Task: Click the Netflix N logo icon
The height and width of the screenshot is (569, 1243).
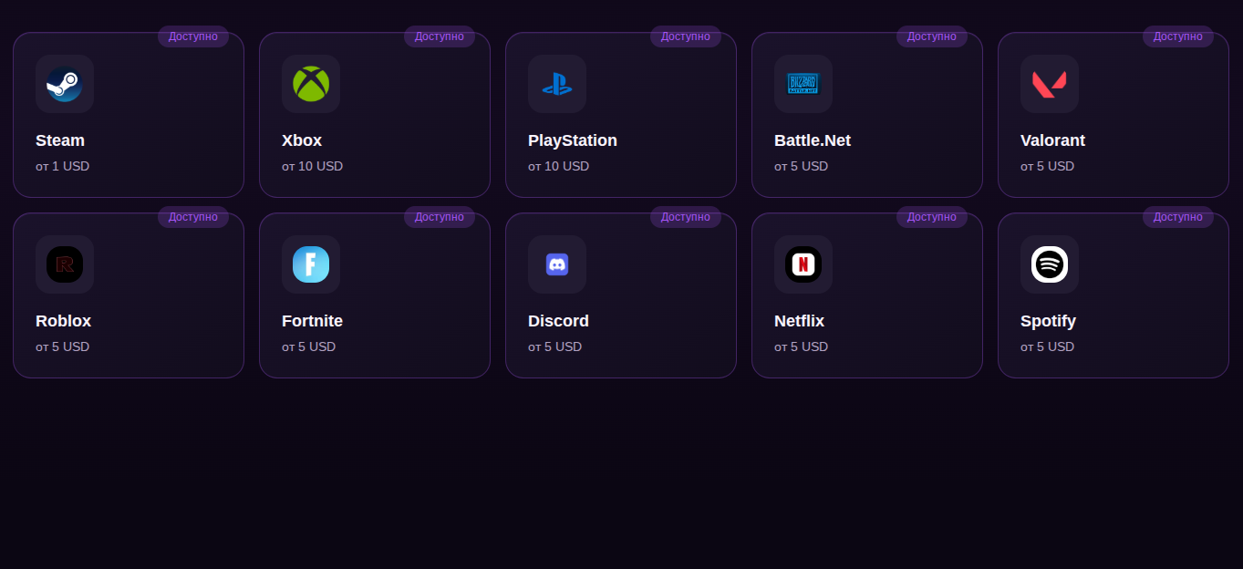Action: [x=803, y=264]
